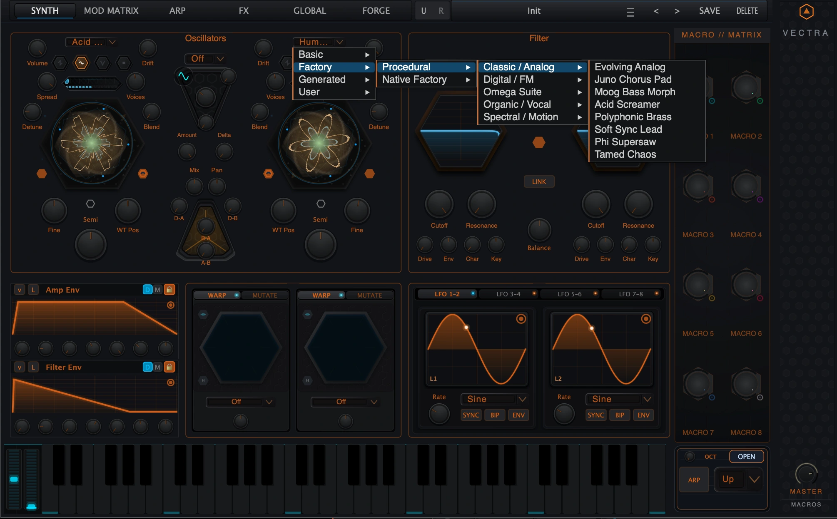Go to the next preset arrow
This screenshot has height=519, width=837.
click(677, 11)
